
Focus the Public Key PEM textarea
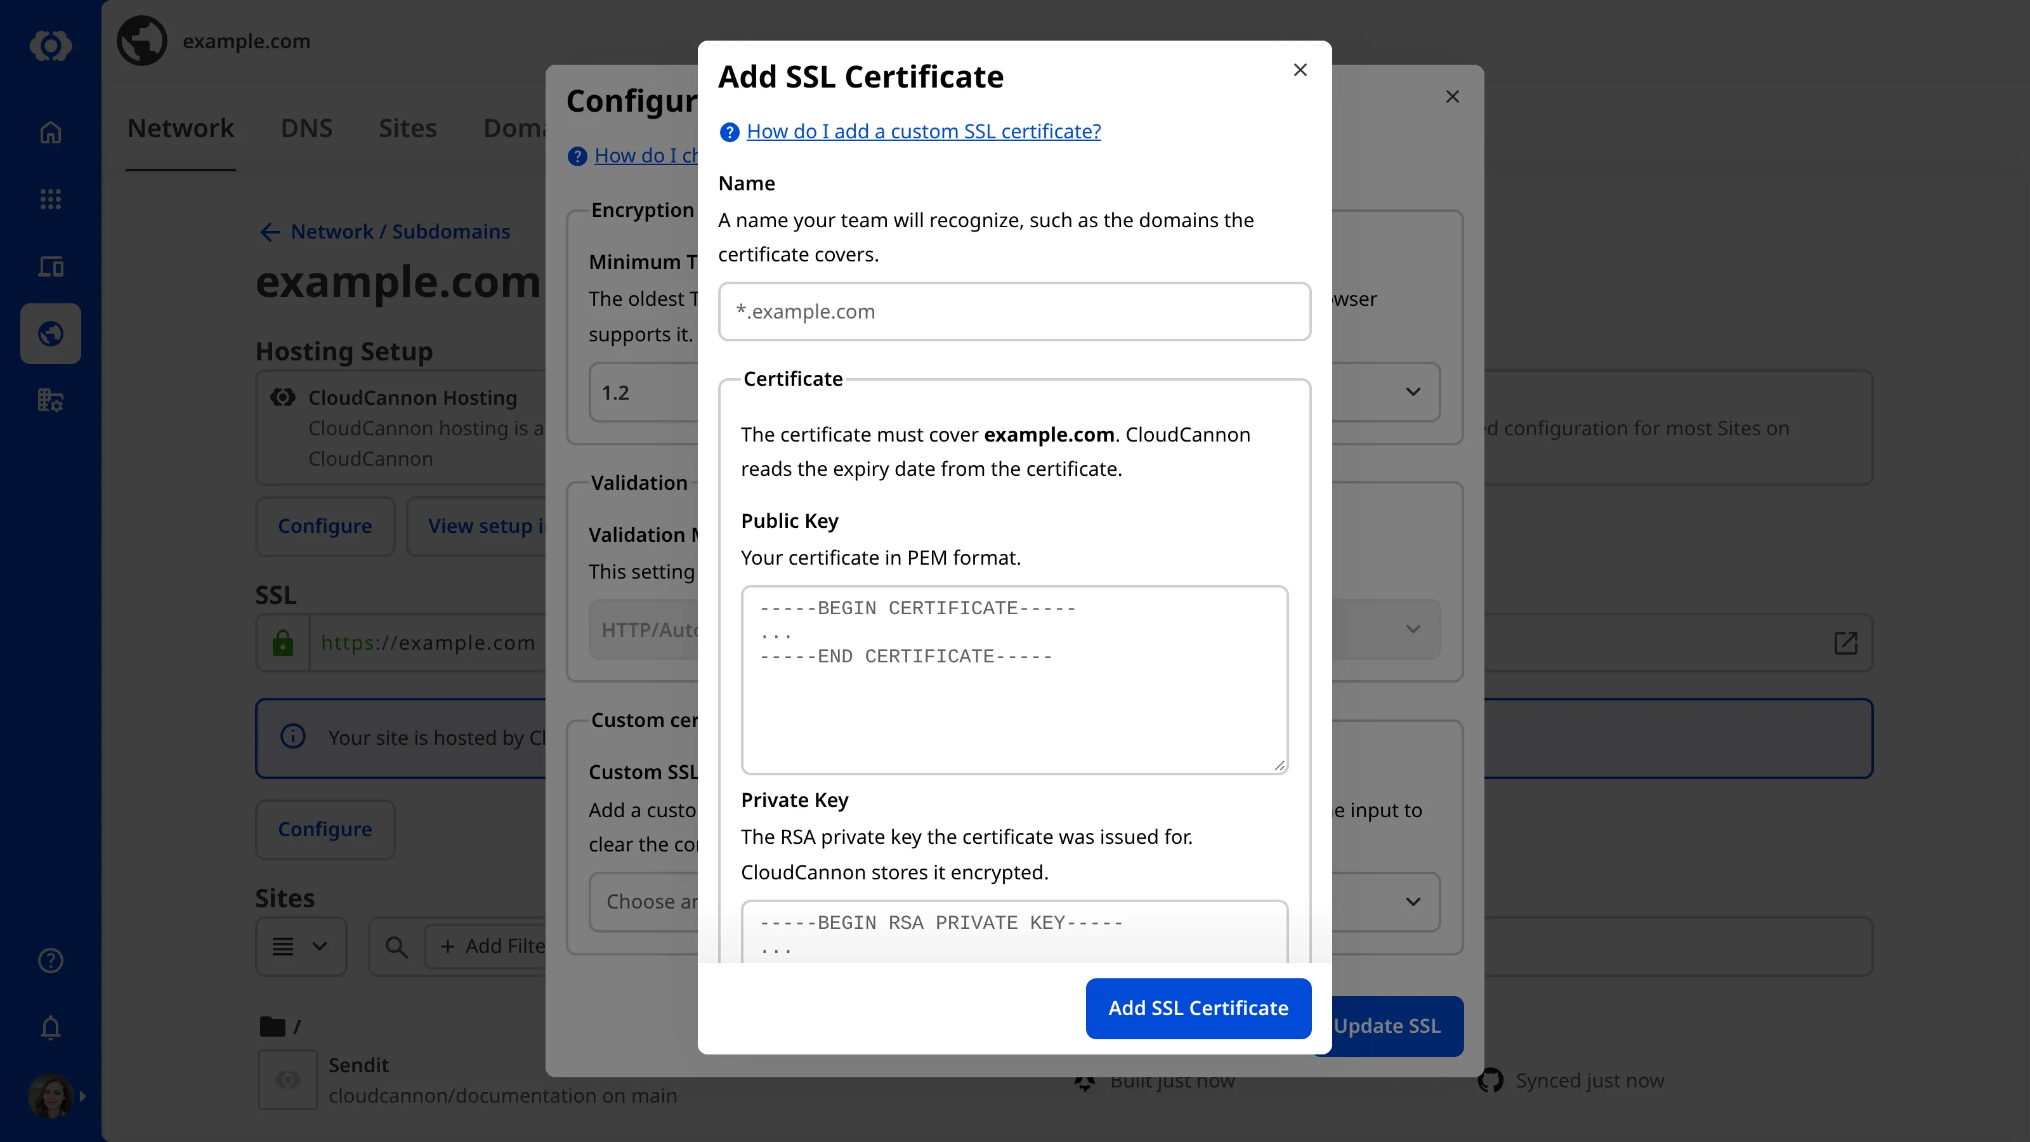pos(1014,679)
